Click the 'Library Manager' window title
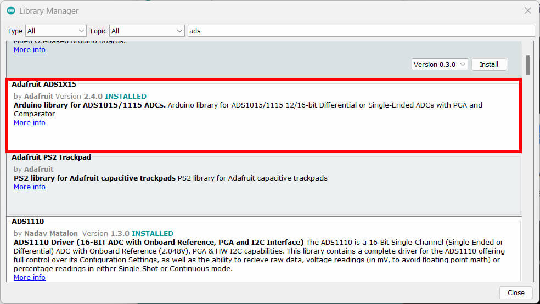 [x=49, y=11]
